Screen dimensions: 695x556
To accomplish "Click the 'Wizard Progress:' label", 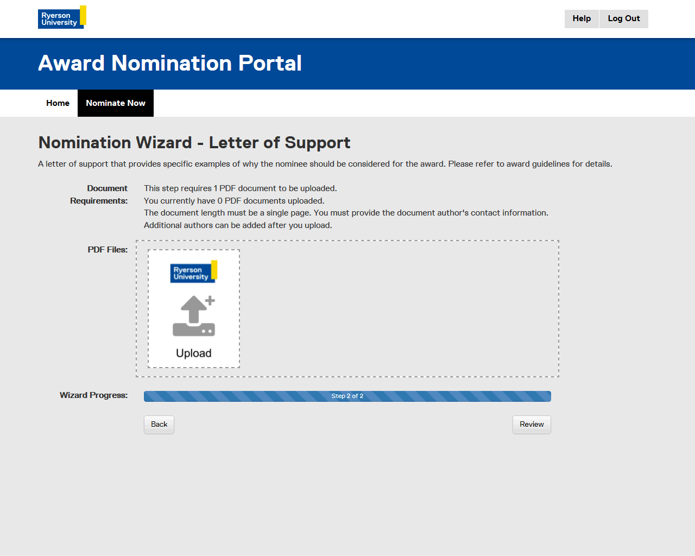I will click(93, 395).
